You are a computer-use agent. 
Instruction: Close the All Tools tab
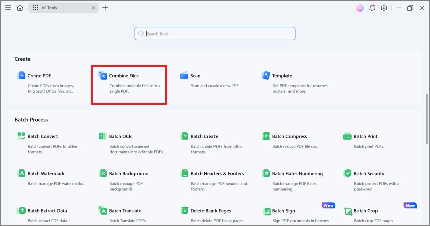click(x=93, y=8)
